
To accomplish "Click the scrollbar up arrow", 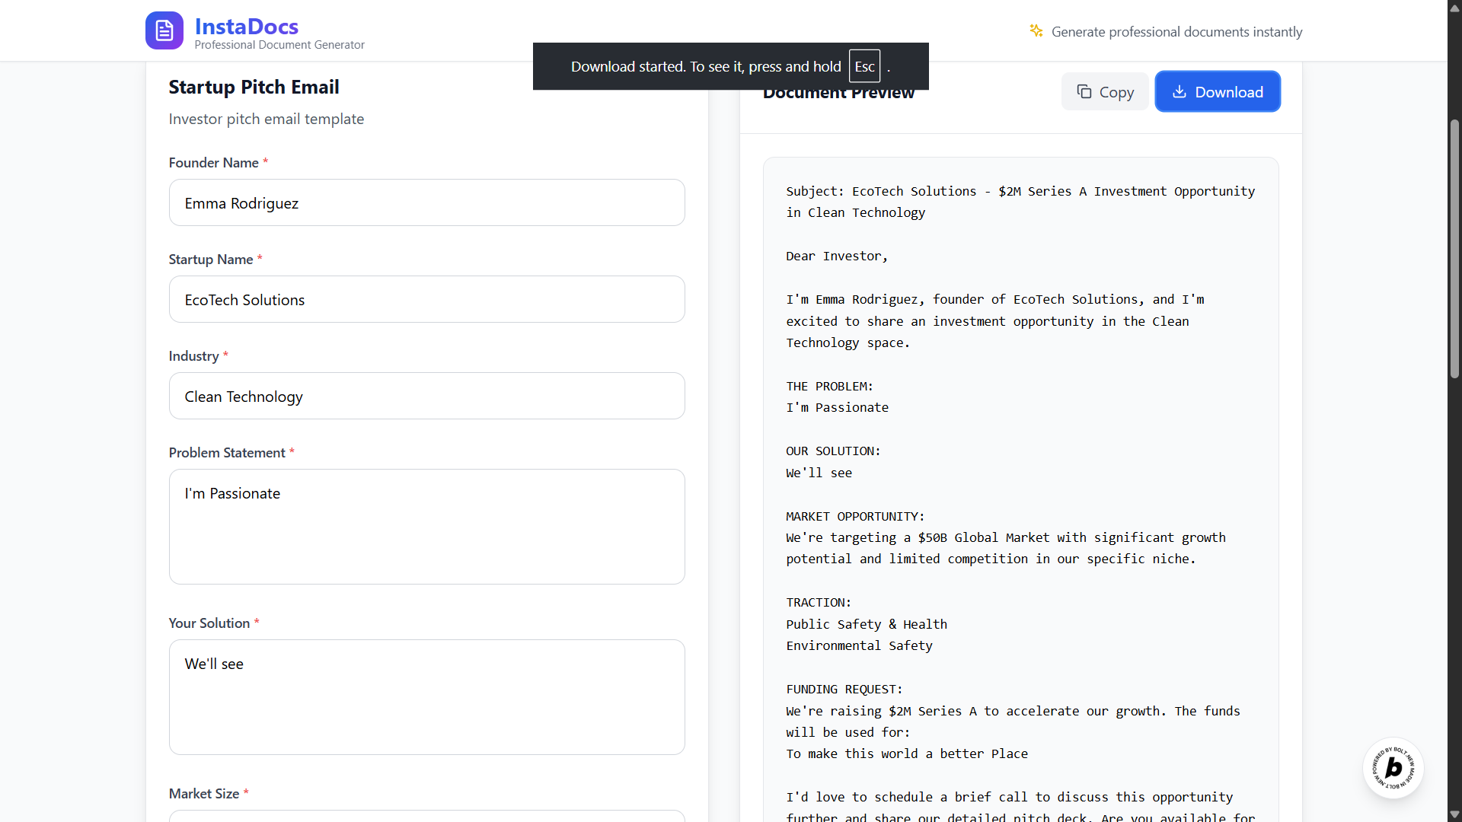I will pos(1454,7).
